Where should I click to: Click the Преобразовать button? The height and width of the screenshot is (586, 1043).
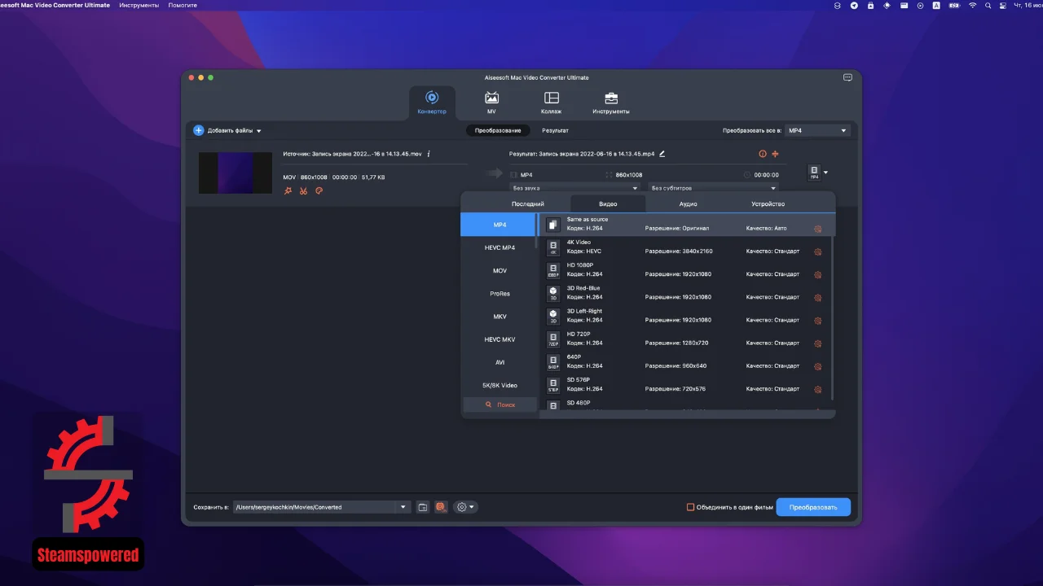pyautogui.click(x=813, y=507)
